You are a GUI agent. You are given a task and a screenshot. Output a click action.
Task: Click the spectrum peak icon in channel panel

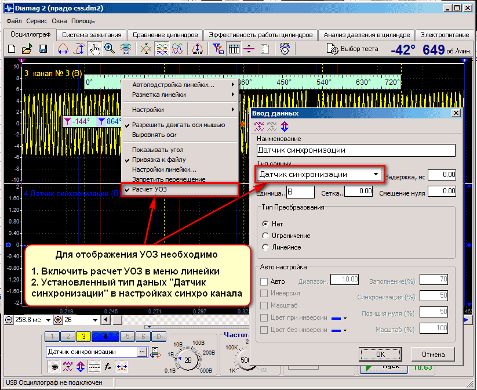[x=122, y=367]
